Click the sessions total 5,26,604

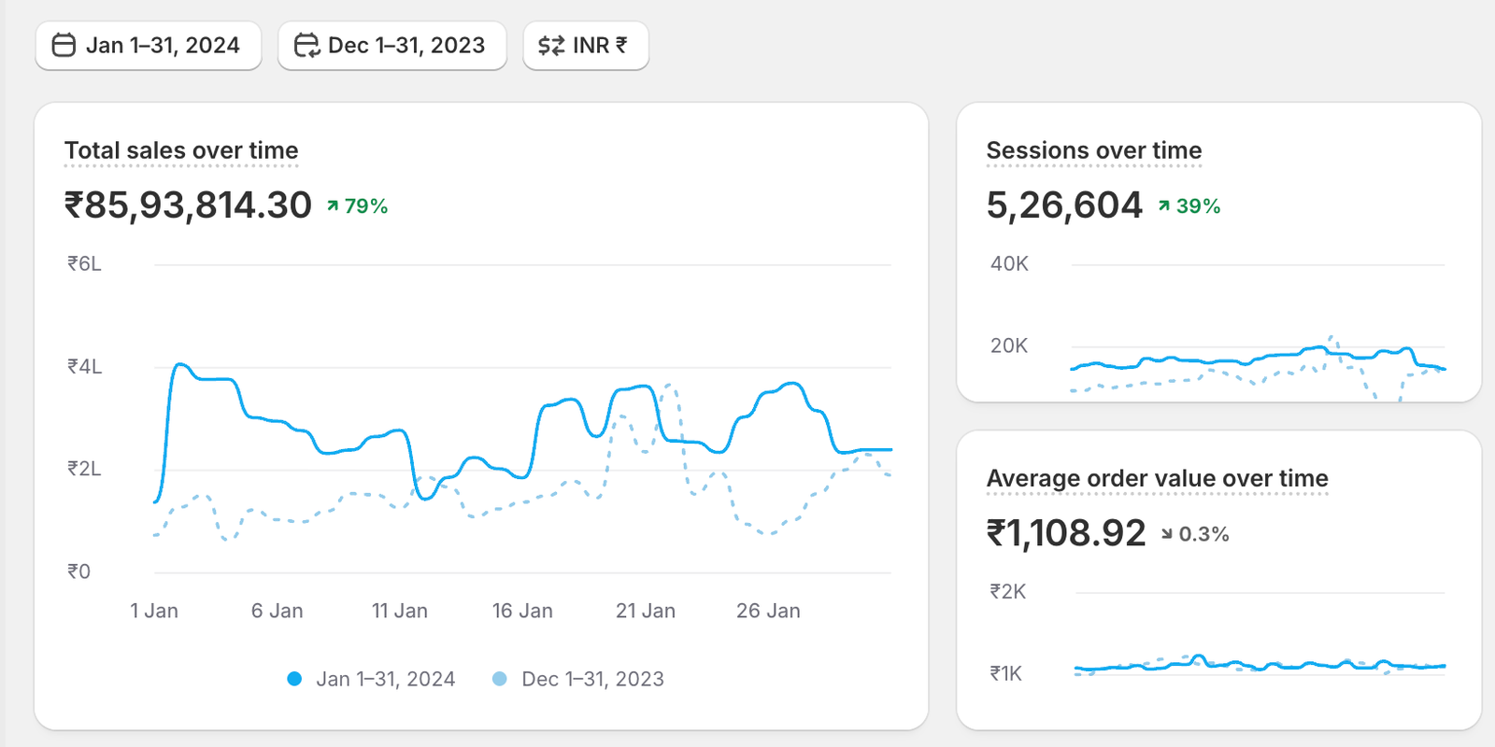pyautogui.click(x=1064, y=205)
